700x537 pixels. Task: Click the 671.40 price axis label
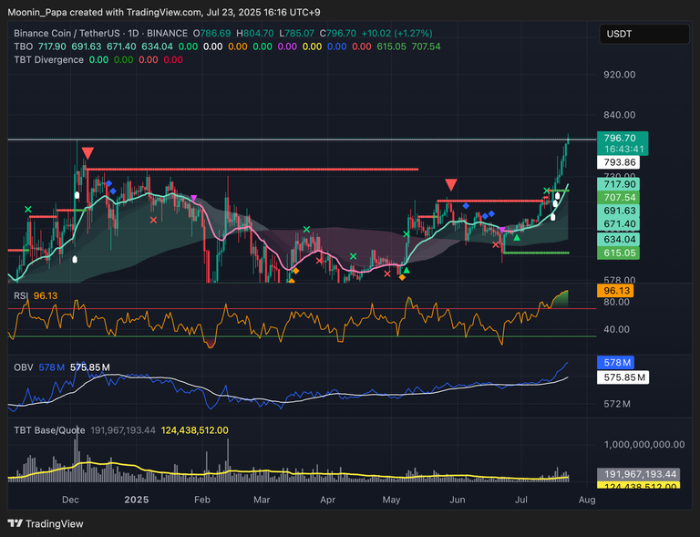(x=618, y=223)
